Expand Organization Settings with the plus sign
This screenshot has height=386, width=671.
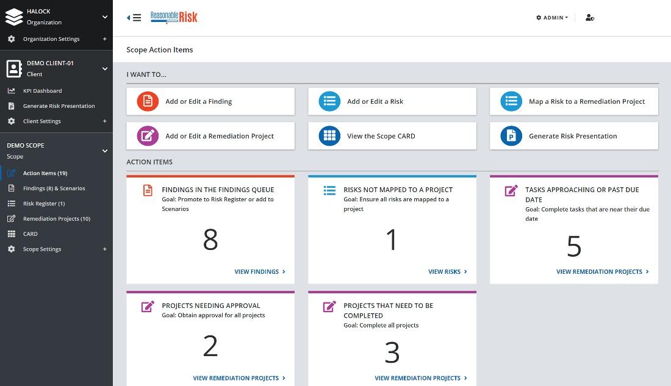coord(104,39)
